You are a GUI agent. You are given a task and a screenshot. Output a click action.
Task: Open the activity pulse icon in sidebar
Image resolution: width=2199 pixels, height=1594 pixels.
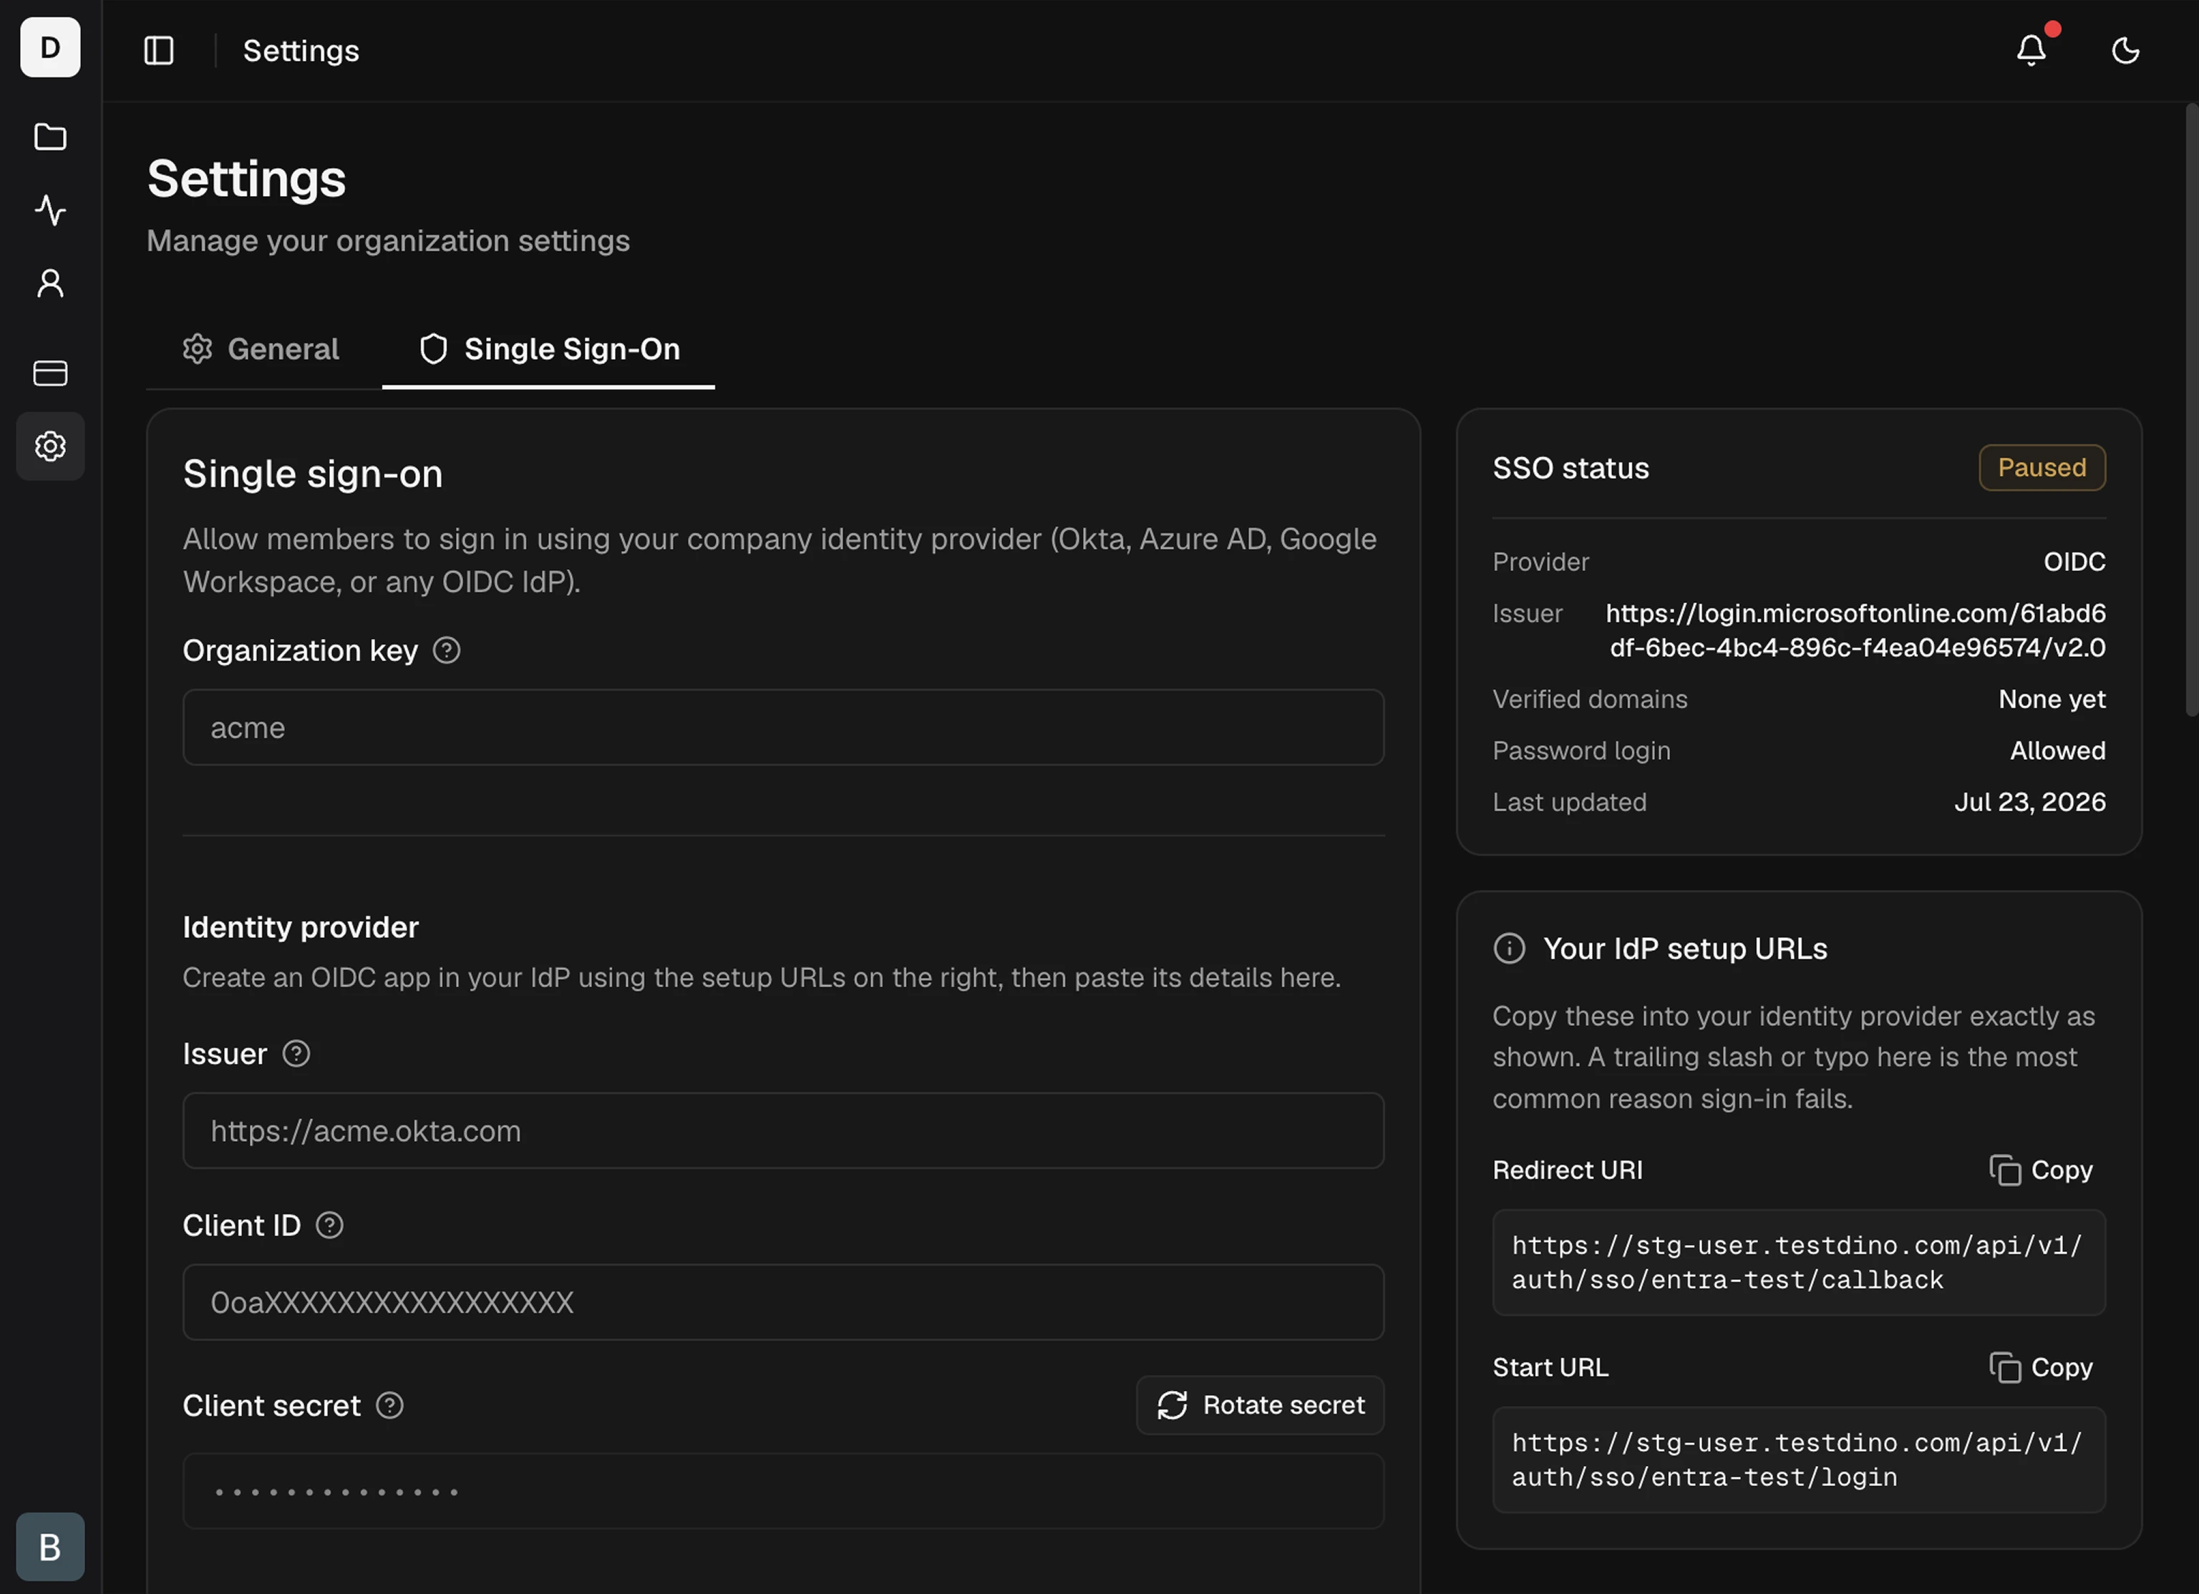[50, 210]
